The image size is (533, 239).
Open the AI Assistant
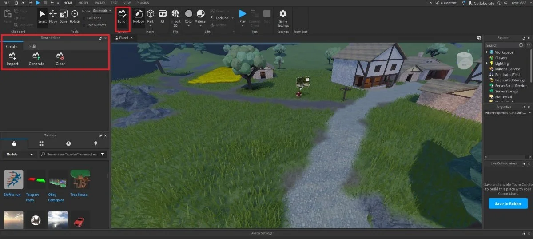tap(446, 3)
